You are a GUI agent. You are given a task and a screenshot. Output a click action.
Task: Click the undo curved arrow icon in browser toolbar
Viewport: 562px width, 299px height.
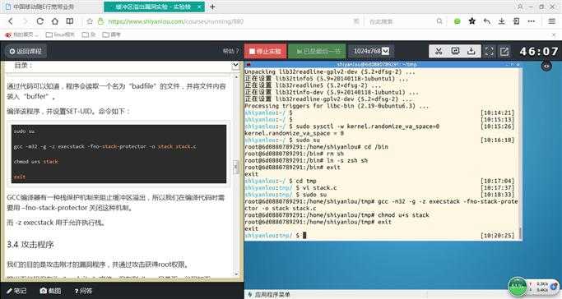click(487, 21)
